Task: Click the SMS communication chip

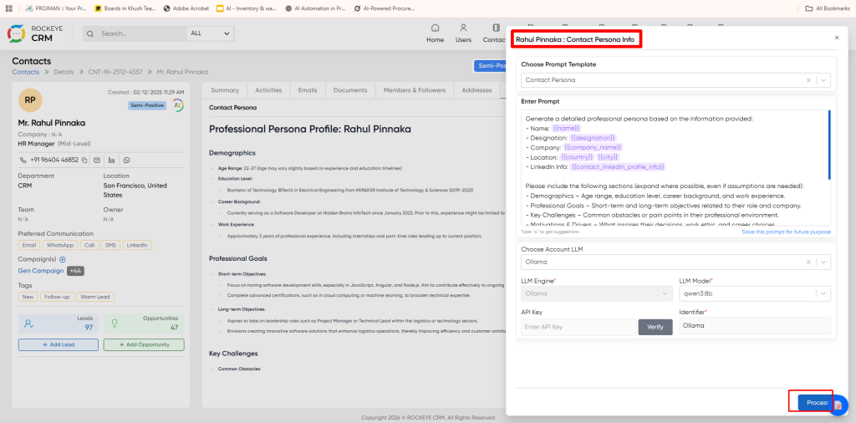Action: point(110,245)
